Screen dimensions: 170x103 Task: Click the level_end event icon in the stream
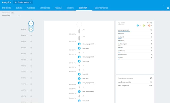pyautogui.click(x=79, y=79)
